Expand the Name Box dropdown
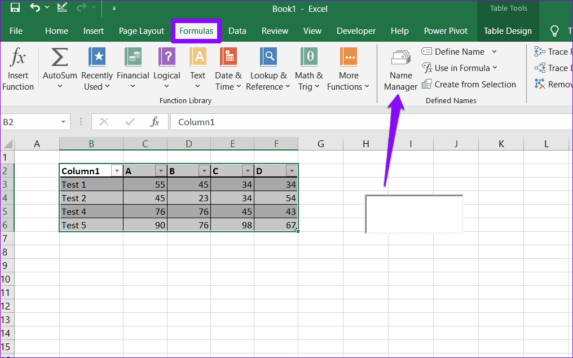The width and height of the screenshot is (573, 358). point(63,122)
